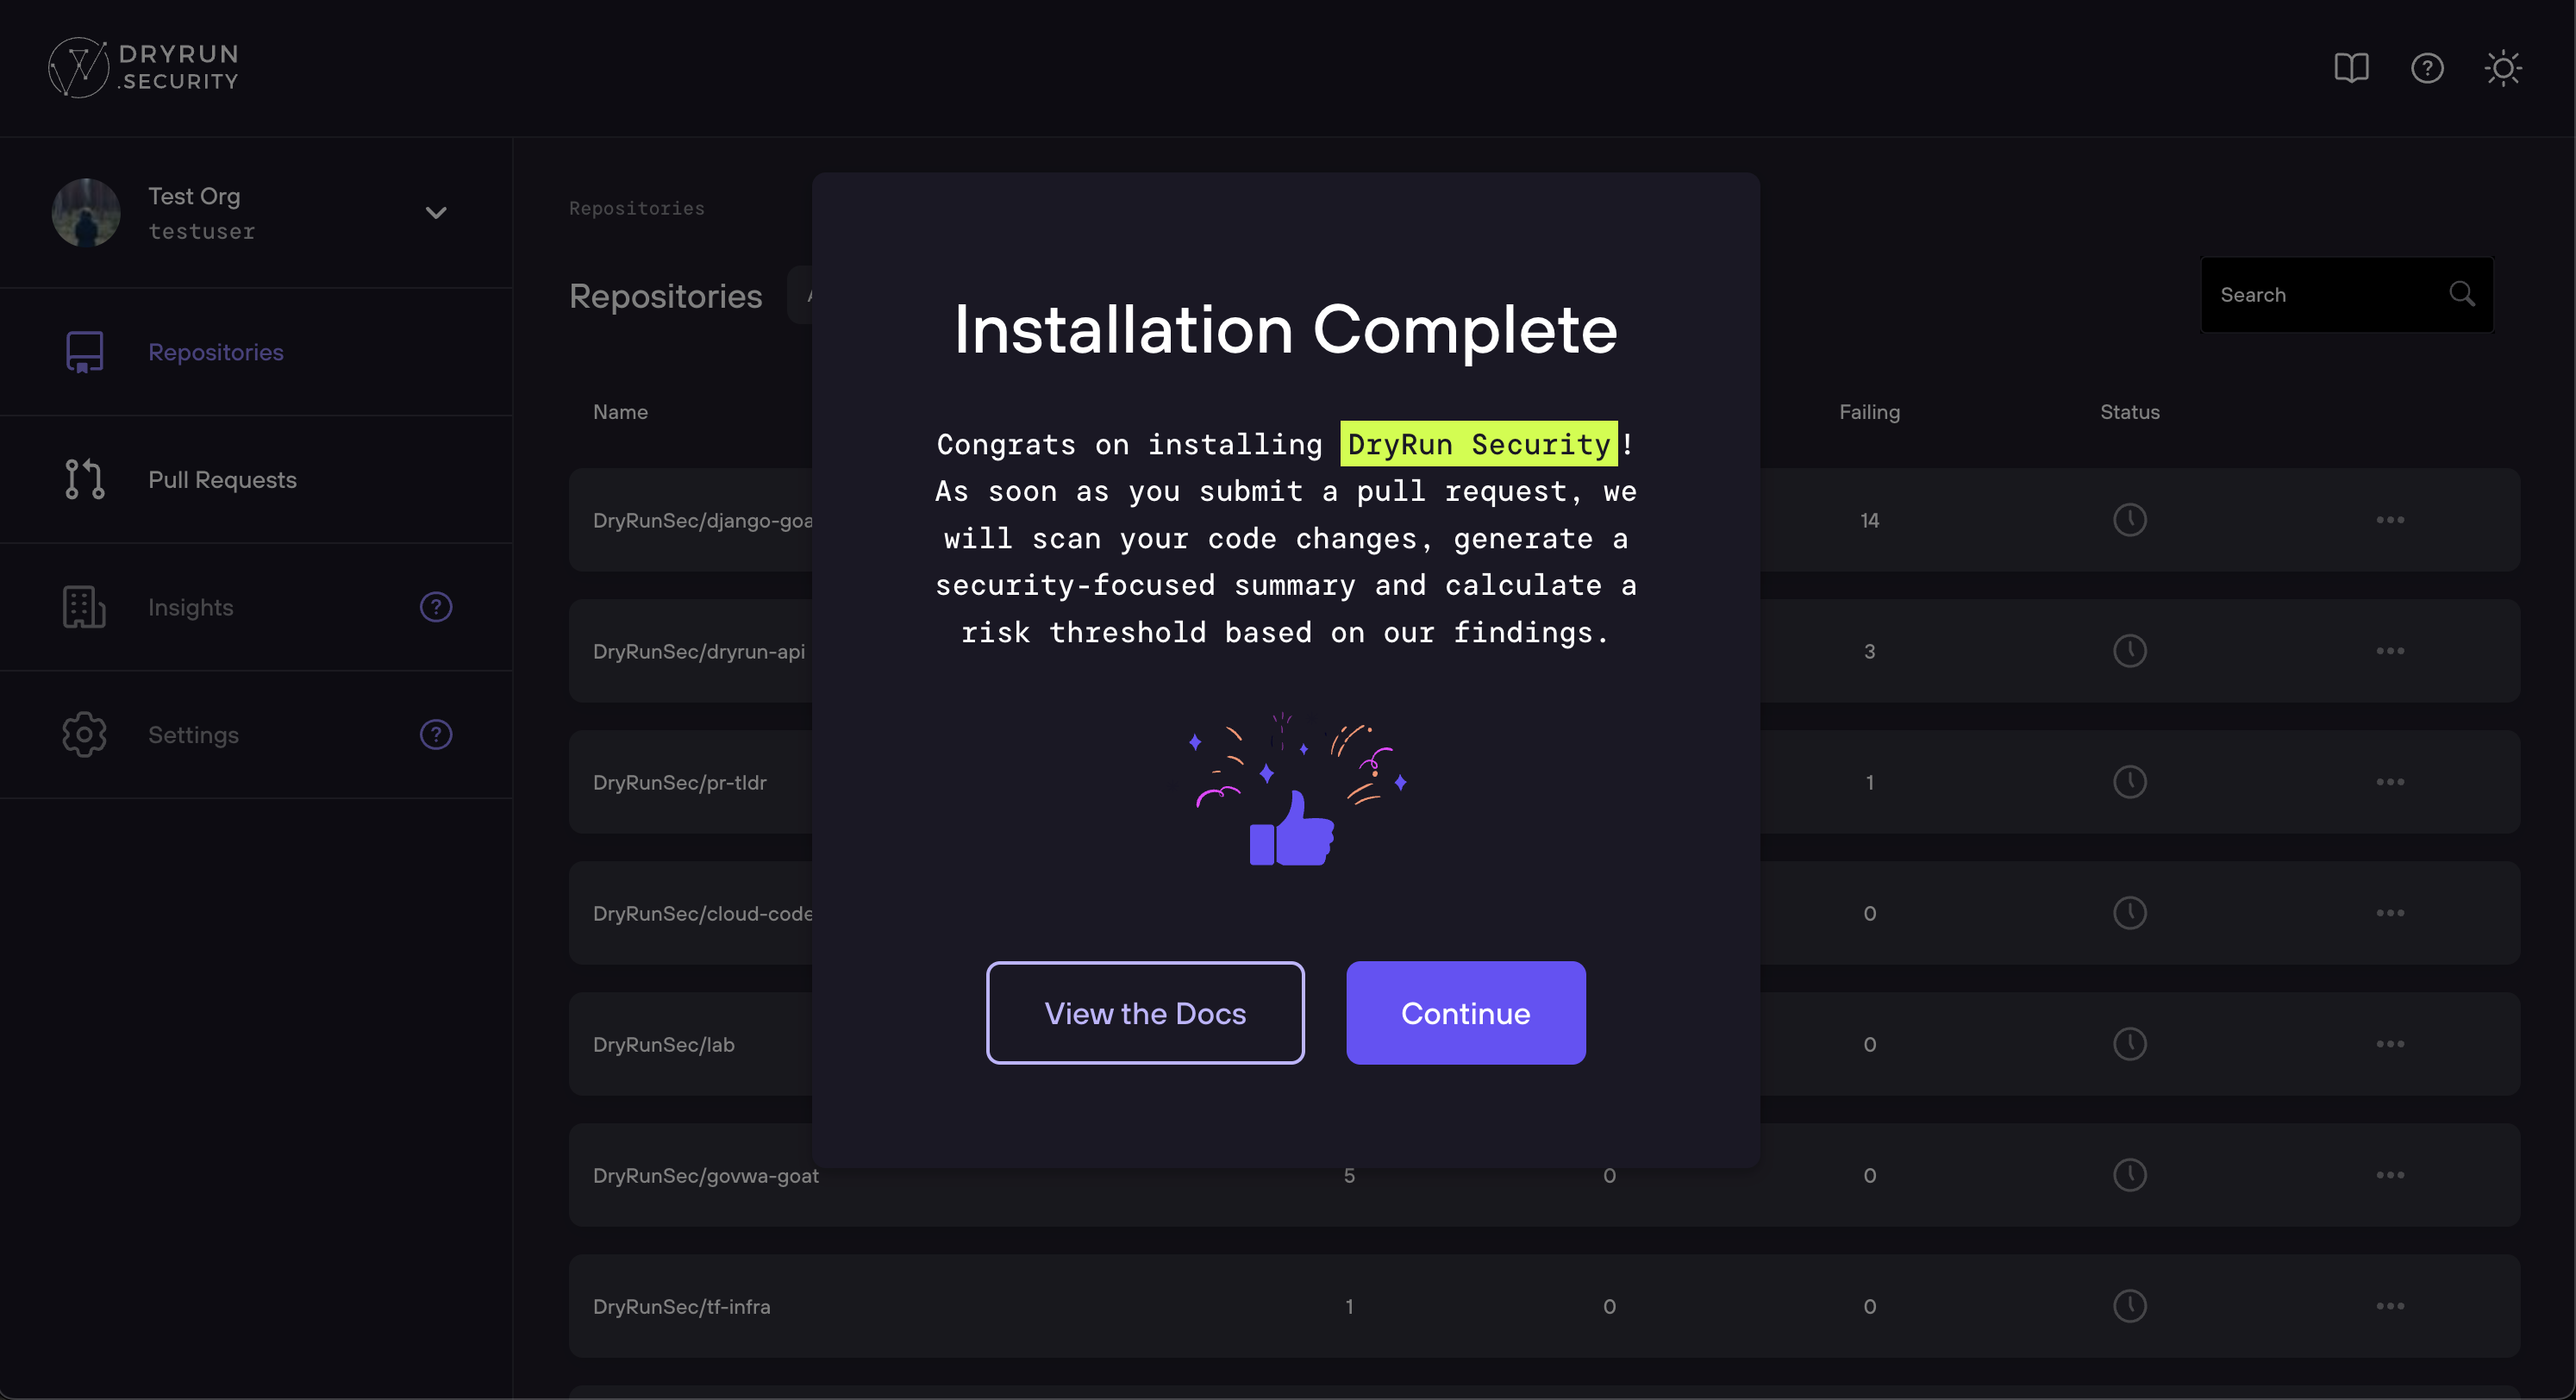
Task: Open documentation via the book icon
Action: point(2351,67)
